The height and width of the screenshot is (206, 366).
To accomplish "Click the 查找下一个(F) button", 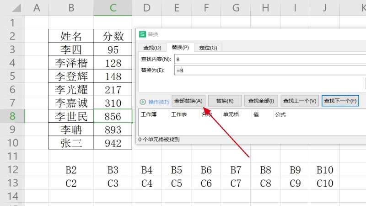I will point(340,101).
